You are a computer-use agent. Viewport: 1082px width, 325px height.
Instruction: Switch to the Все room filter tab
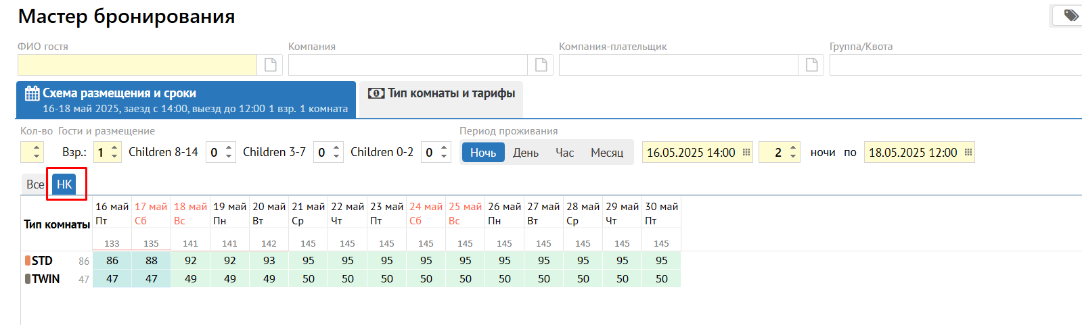click(x=35, y=184)
